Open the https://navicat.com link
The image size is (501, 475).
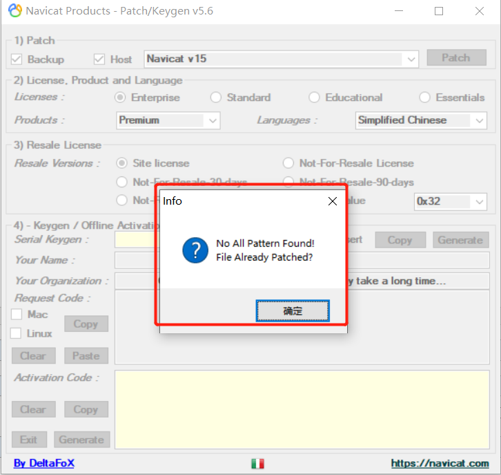click(x=440, y=463)
